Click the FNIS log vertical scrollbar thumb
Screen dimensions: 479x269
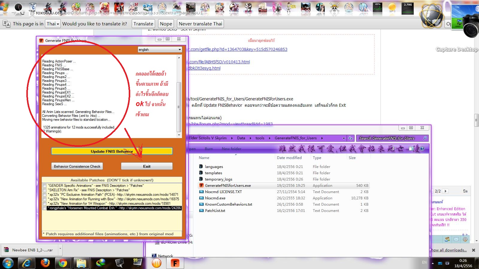click(179, 107)
